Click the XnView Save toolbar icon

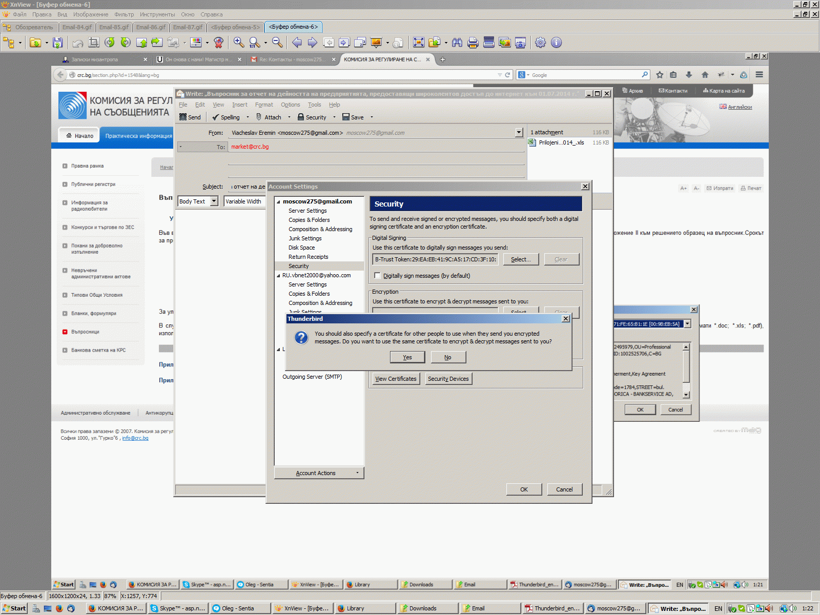click(57, 43)
